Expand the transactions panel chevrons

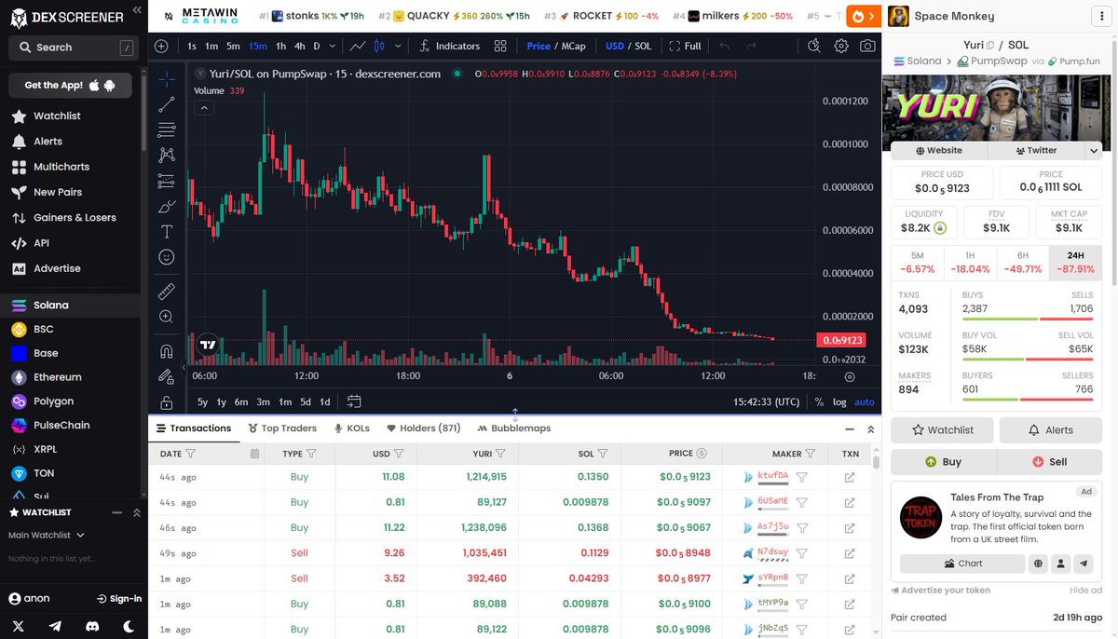click(871, 429)
